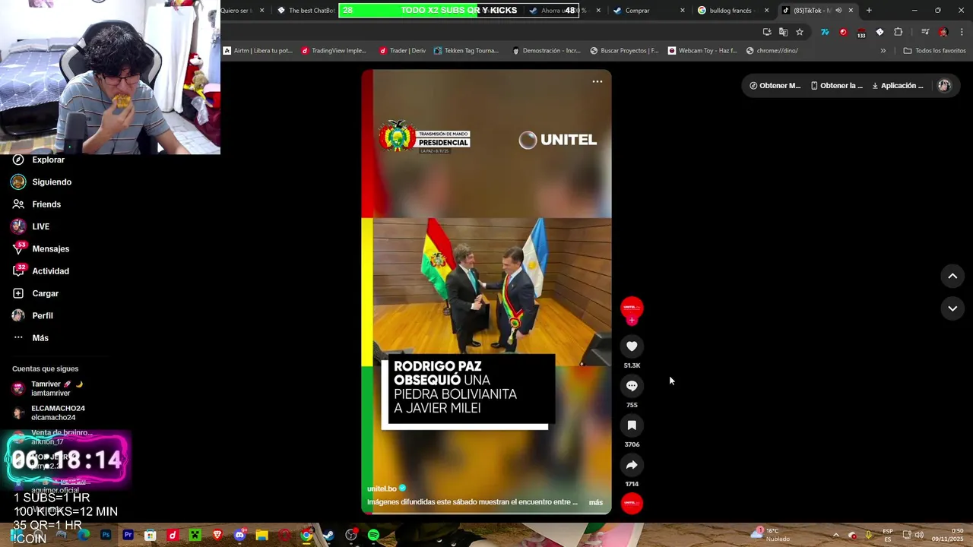The height and width of the screenshot is (547, 973).
Task: Open Siguiendo feed in the sidebar
Action: 43,182
